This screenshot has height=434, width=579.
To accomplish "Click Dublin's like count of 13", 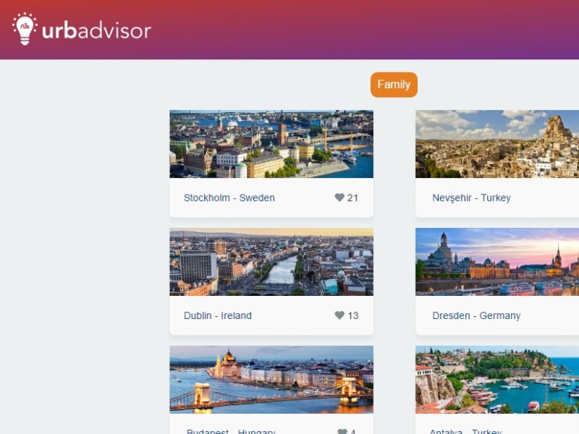I will [353, 315].
